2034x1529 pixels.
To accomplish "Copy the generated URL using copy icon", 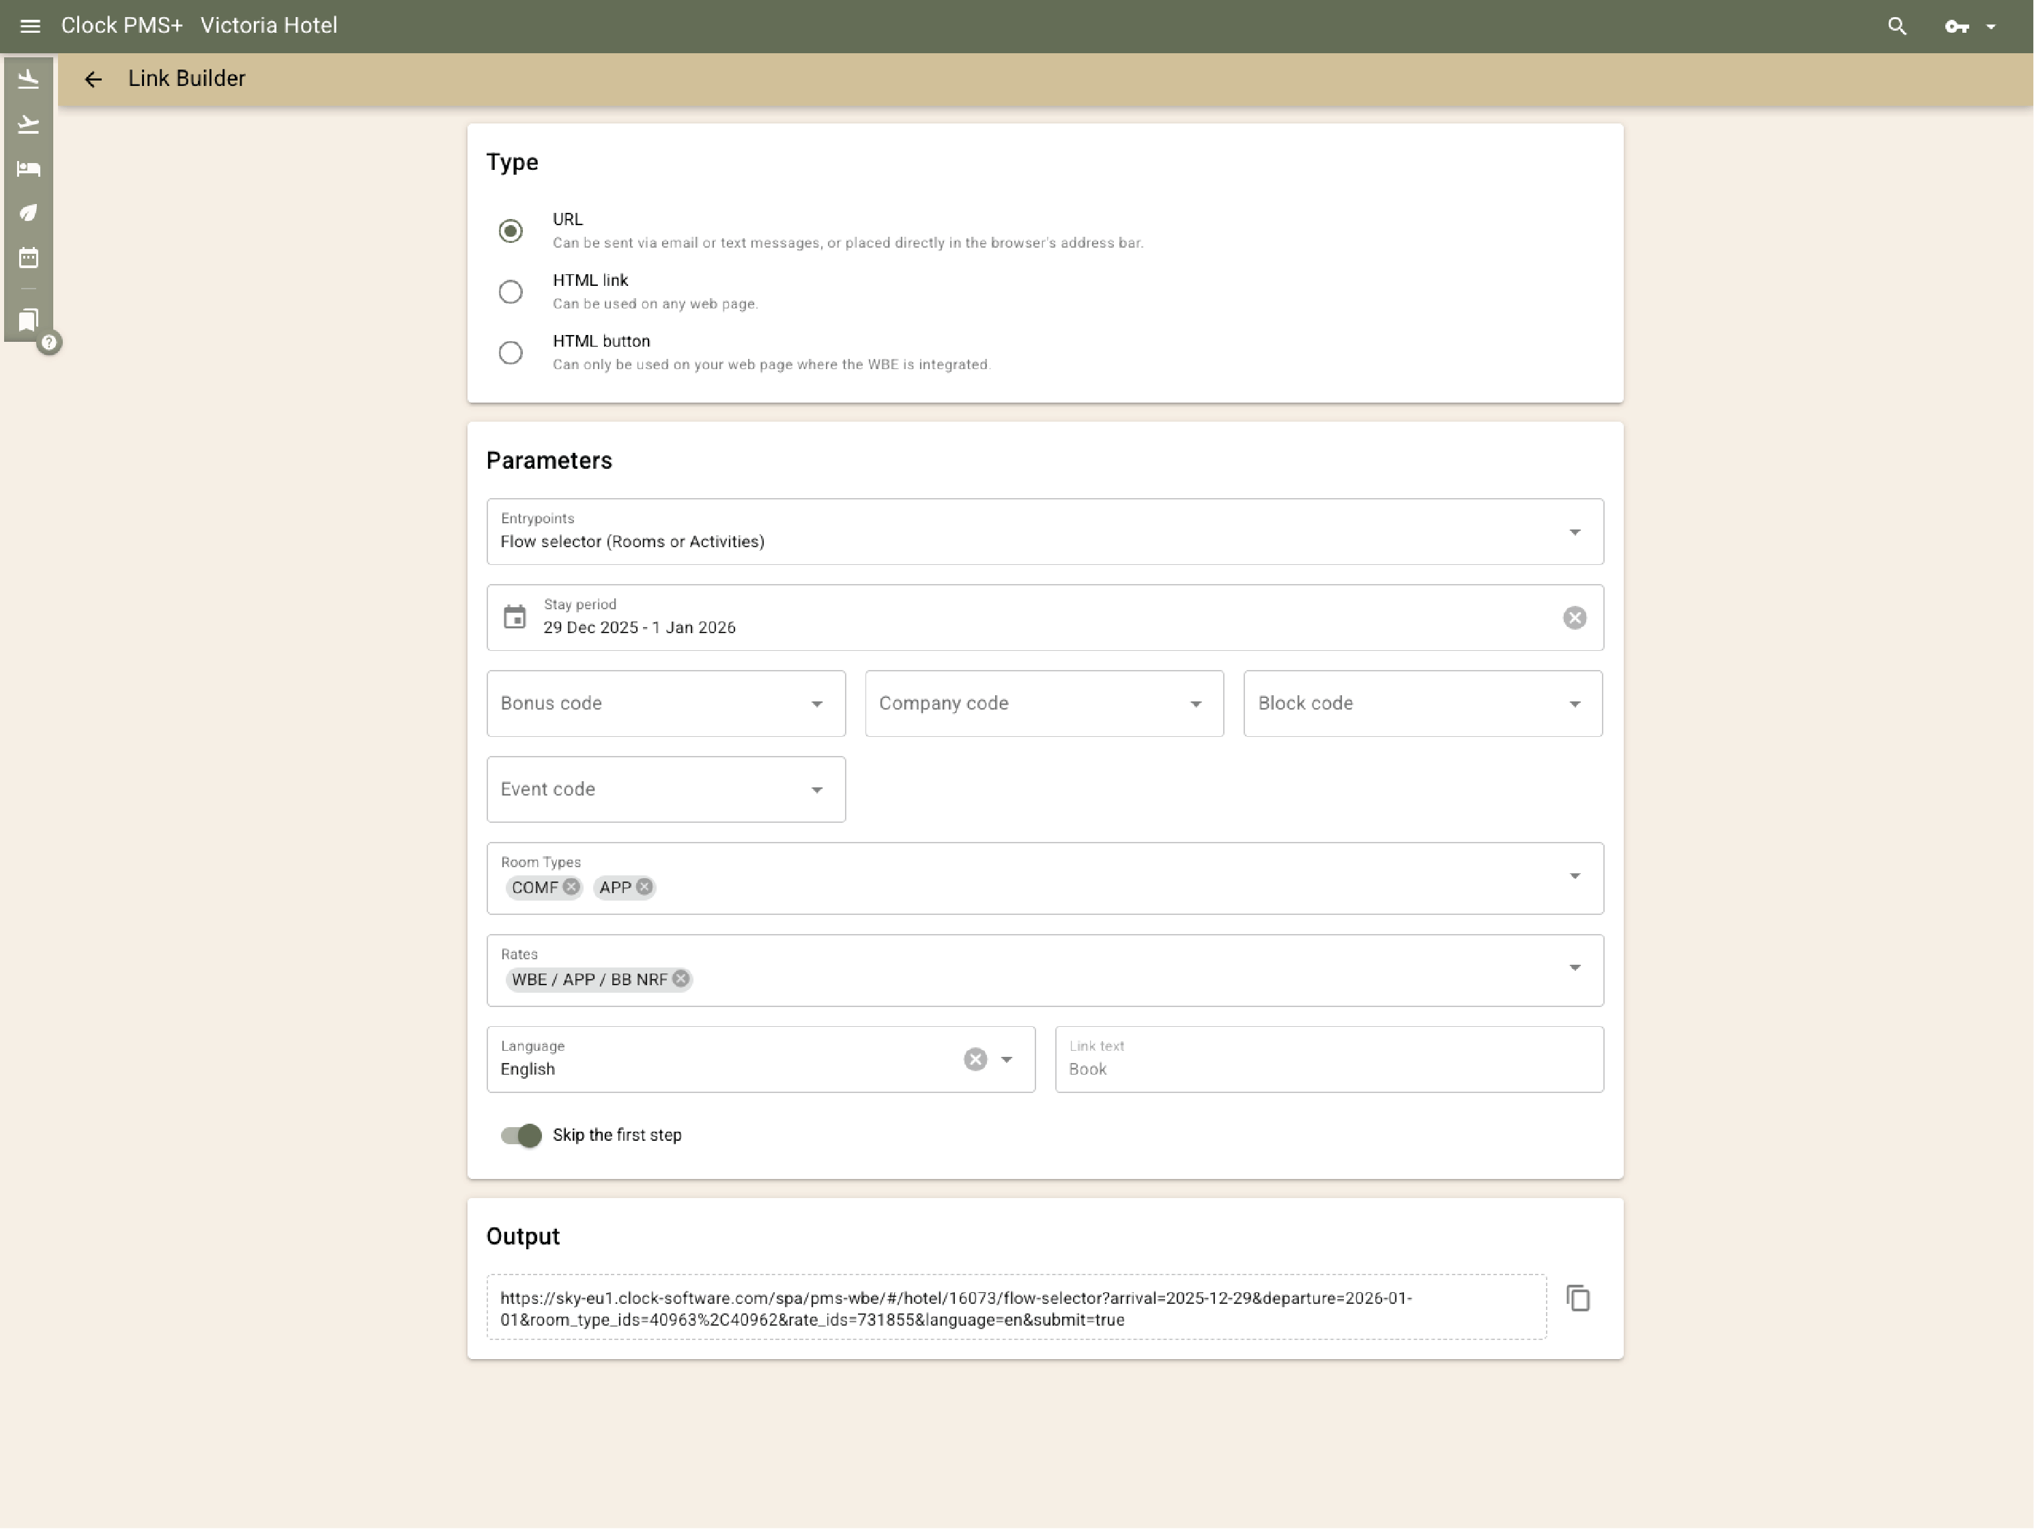I will [x=1579, y=1297].
